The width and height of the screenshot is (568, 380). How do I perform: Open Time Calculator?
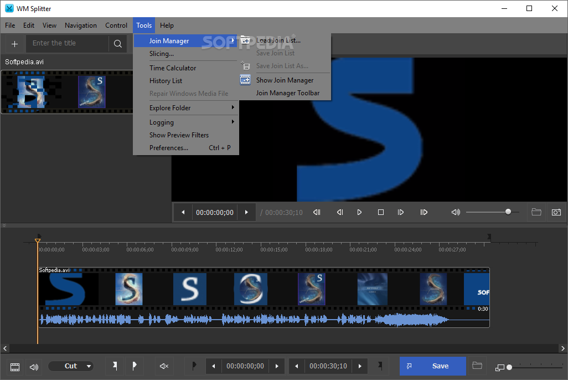coord(186,68)
